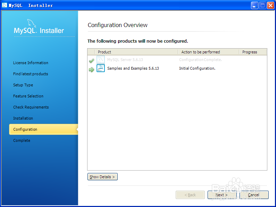
Task: Cancel the MySQL installation
Action: [254, 195]
